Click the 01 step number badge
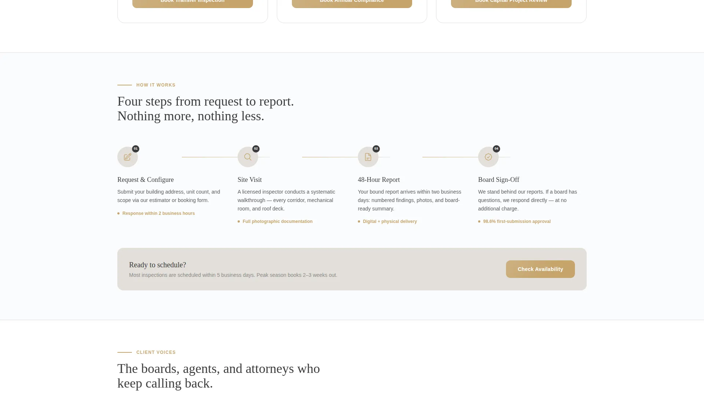Viewport: 704px width, 396px height. (x=136, y=149)
